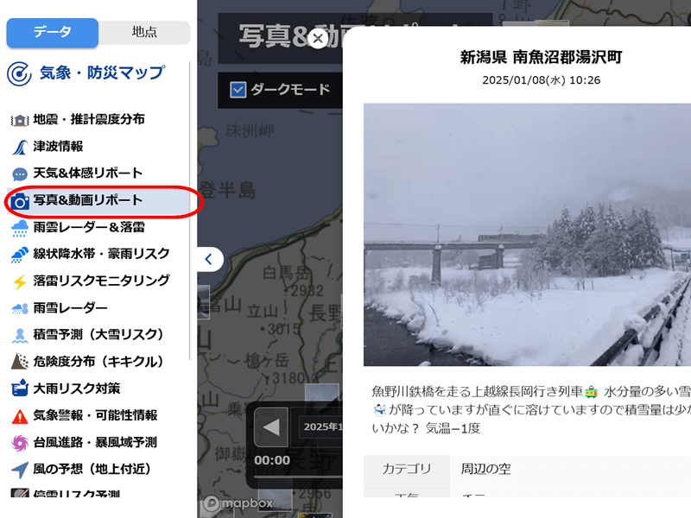The image size is (691, 518).
Task: Switch to the データ tab
Action: [x=52, y=32]
